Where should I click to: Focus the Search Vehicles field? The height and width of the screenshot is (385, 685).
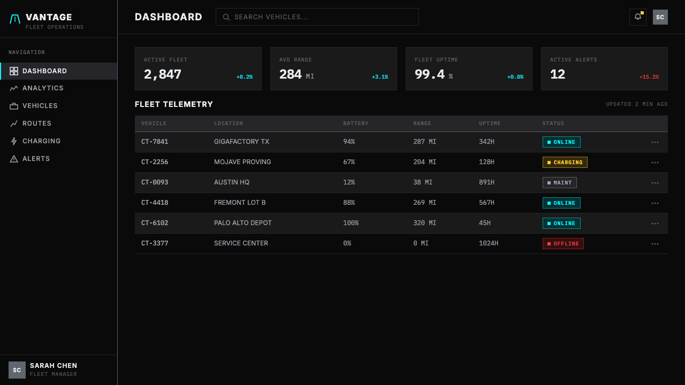point(317,17)
